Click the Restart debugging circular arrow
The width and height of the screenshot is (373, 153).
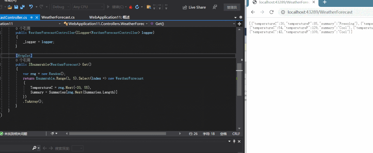click(x=137, y=7)
